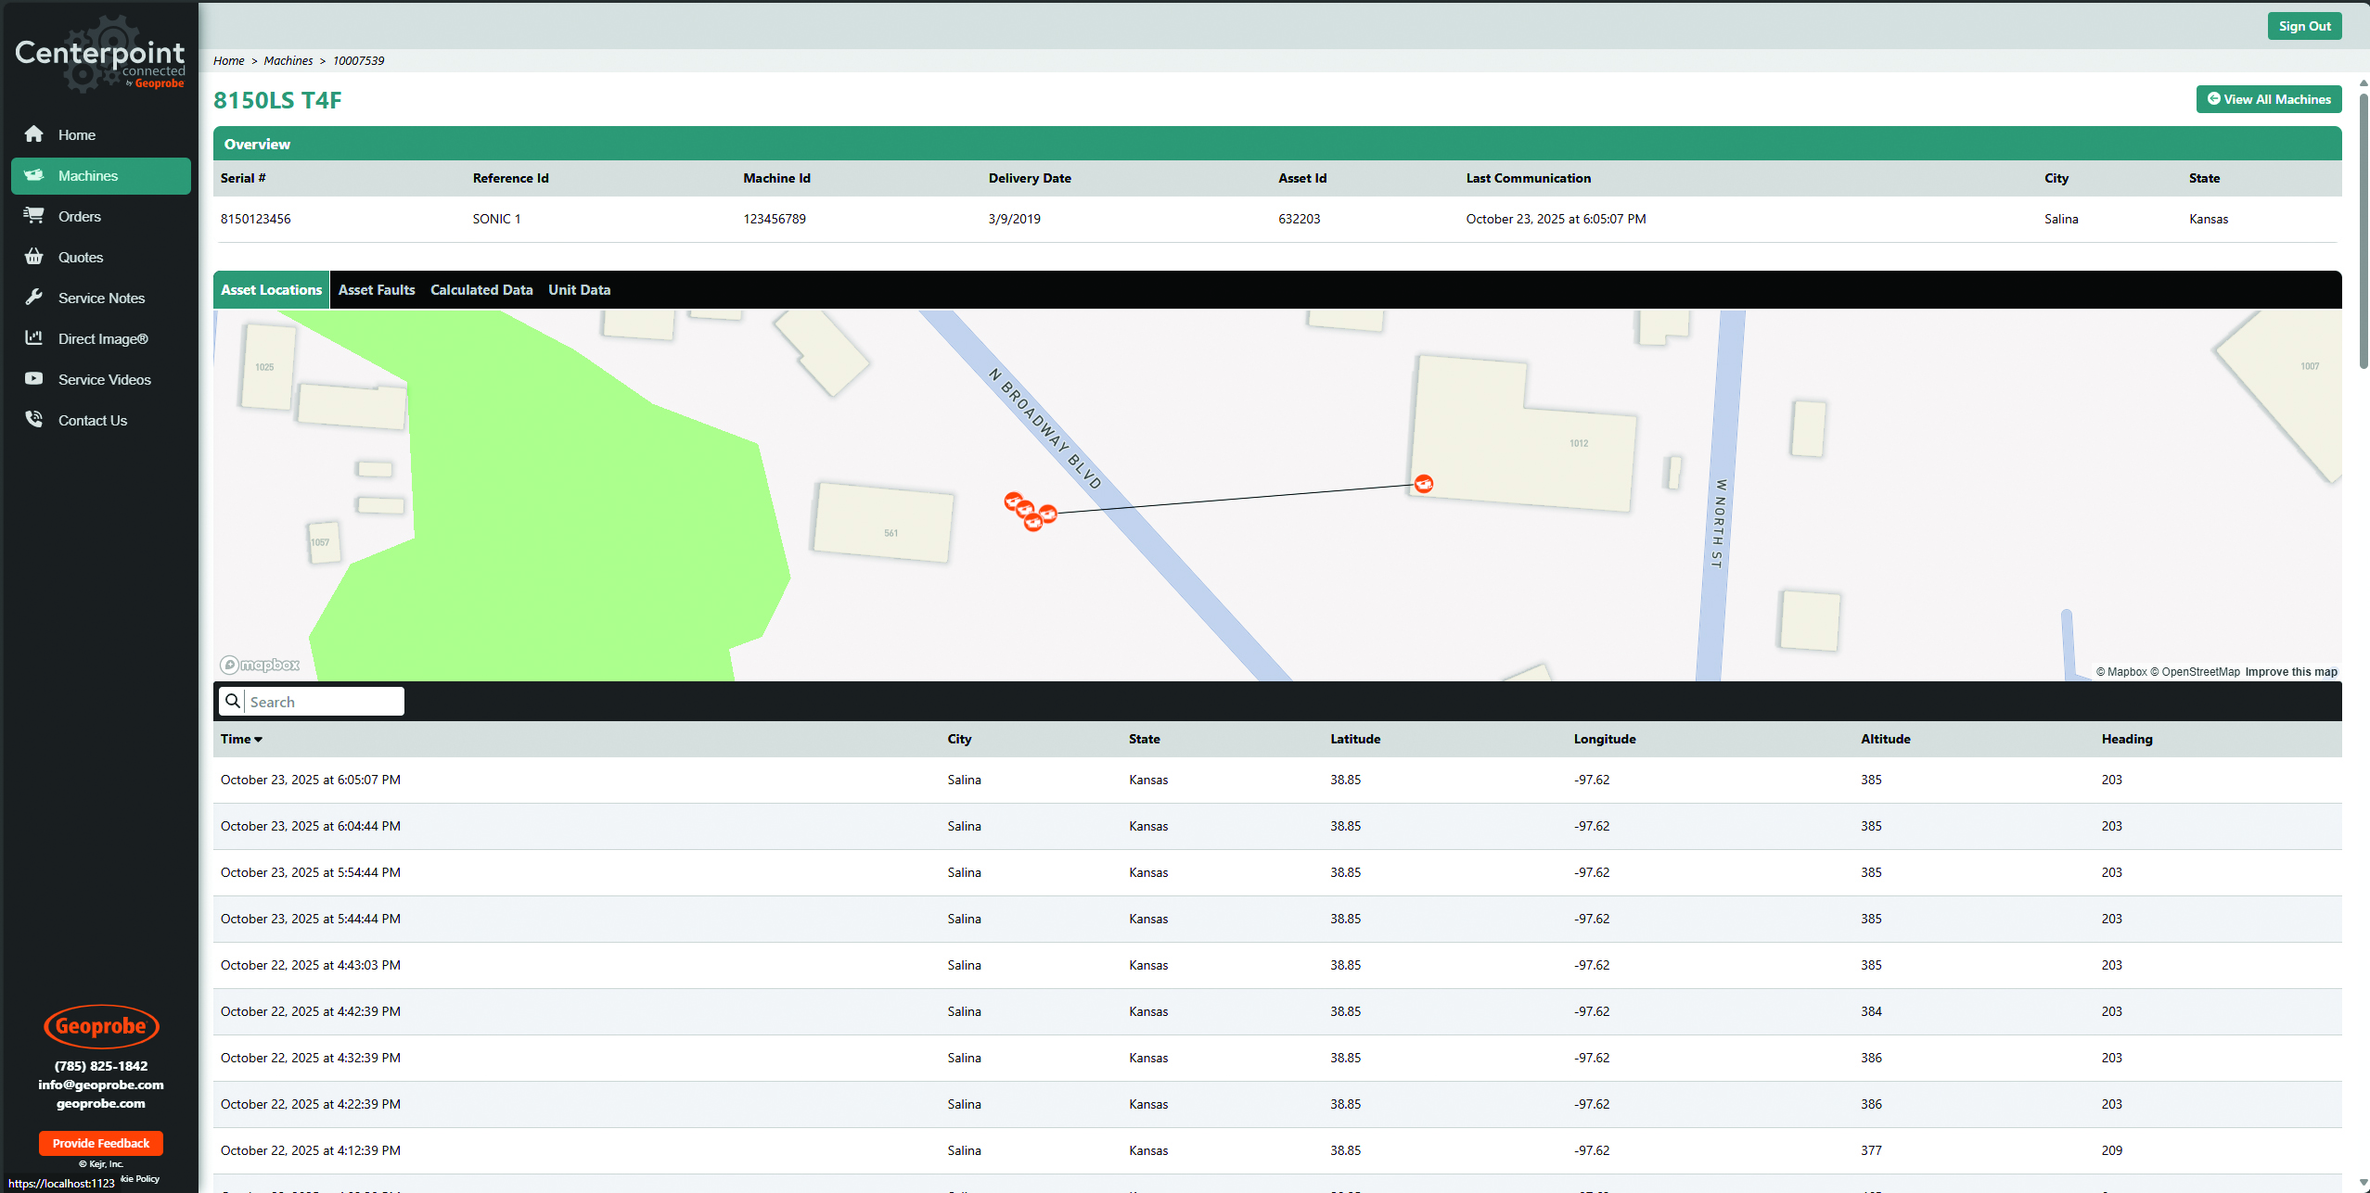Click the Orders shopping cart icon

(x=34, y=216)
